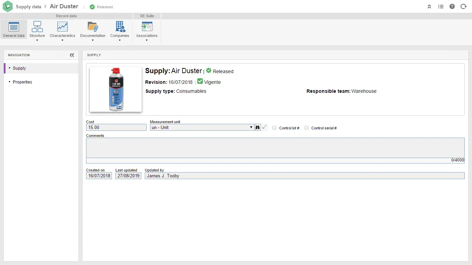
Task: Click the binoculars search icon beside Measurement unit
Action: (257, 128)
